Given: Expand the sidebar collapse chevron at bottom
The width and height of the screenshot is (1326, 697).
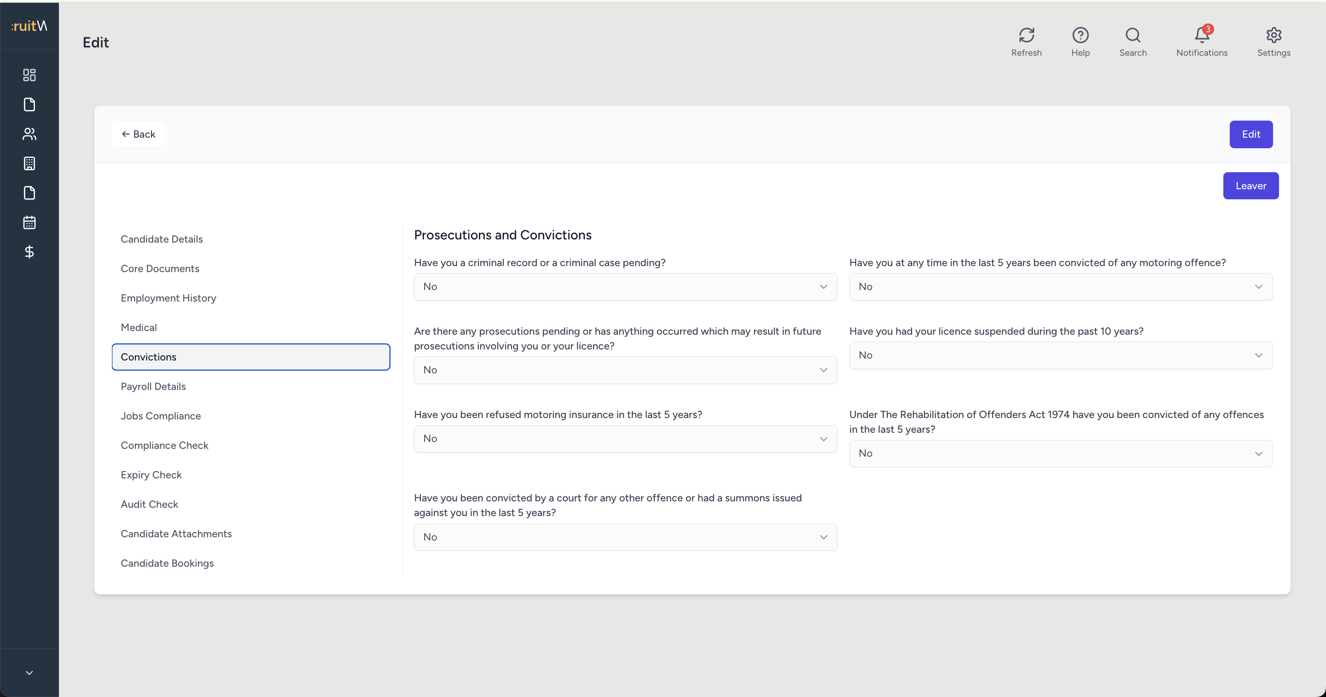Looking at the screenshot, I should [29, 672].
